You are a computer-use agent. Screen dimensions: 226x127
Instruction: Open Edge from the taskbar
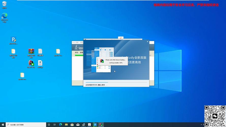(61, 125)
